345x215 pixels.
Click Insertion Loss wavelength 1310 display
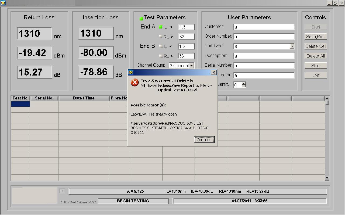pyautogui.click(x=96, y=33)
